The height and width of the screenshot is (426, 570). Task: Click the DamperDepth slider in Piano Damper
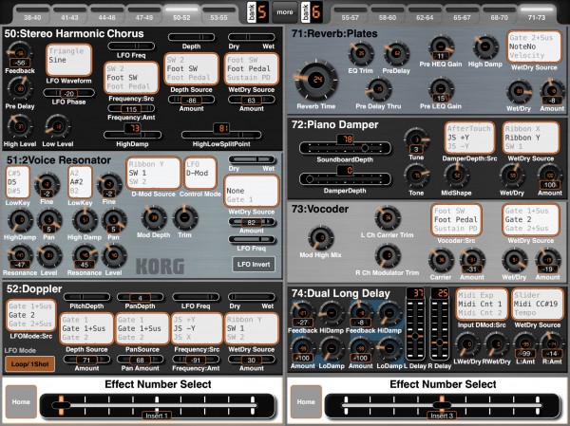coord(345,179)
